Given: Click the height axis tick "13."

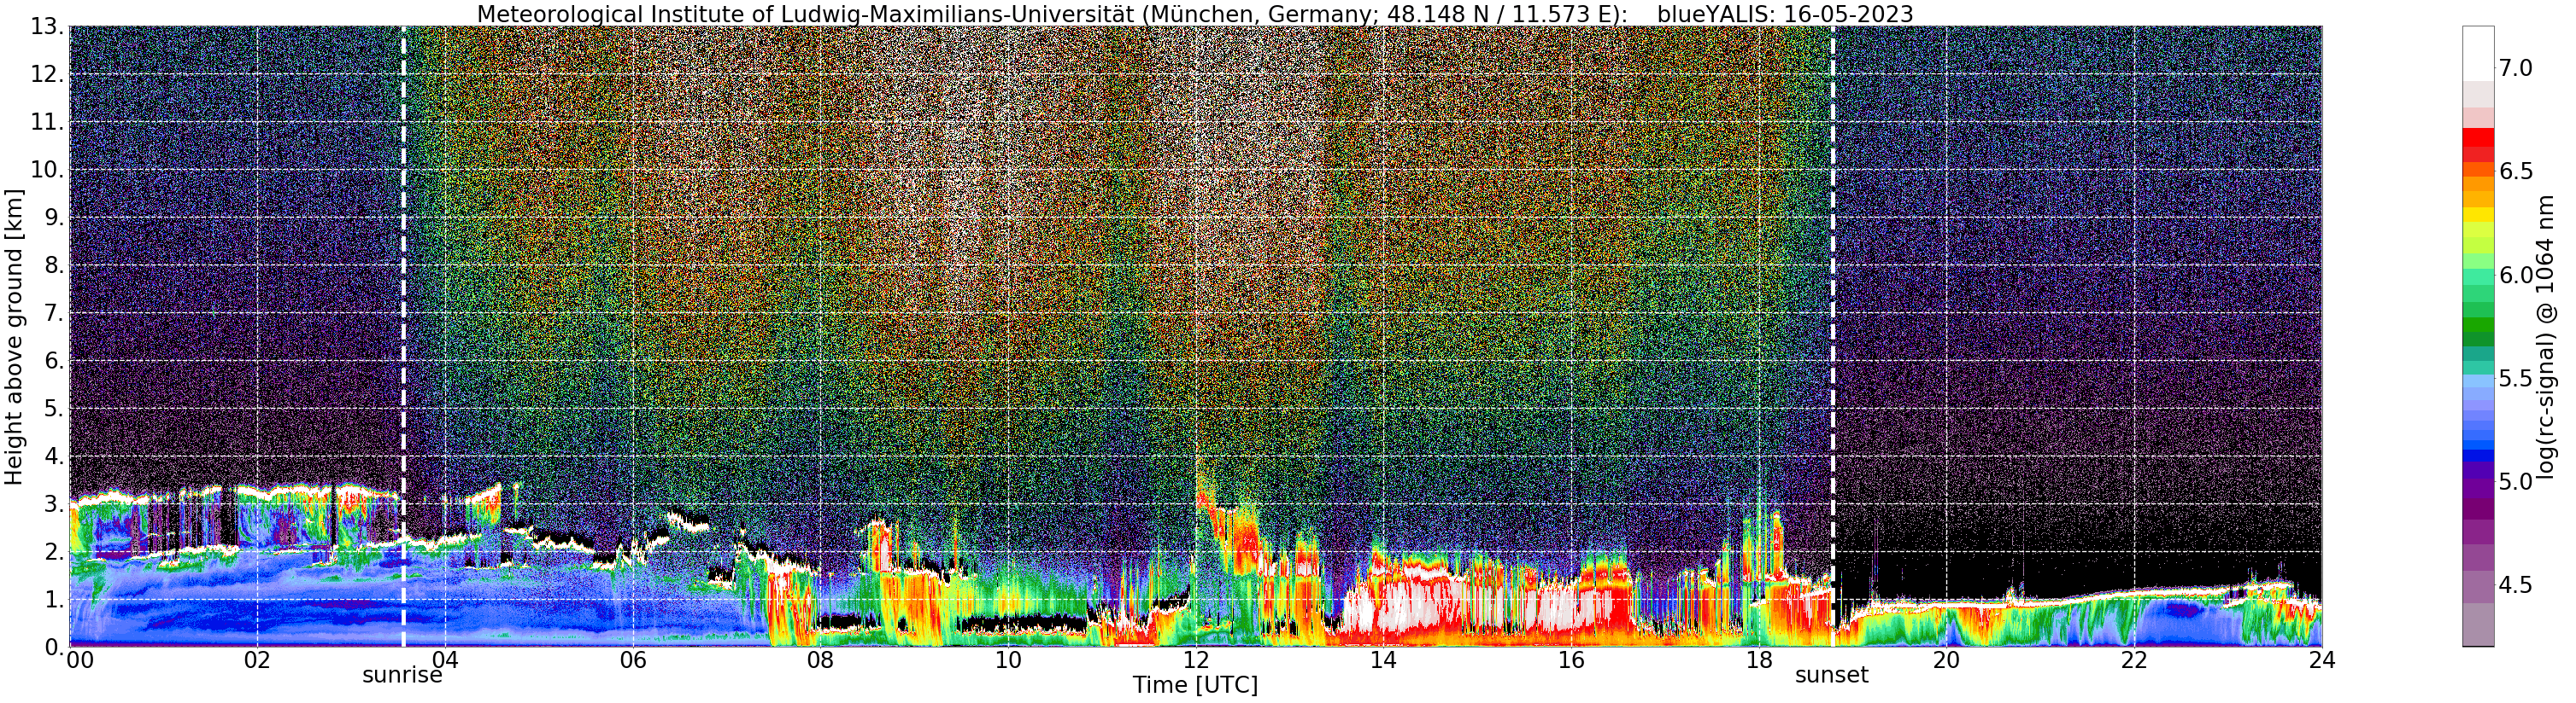Looking at the screenshot, I should pos(47,27).
